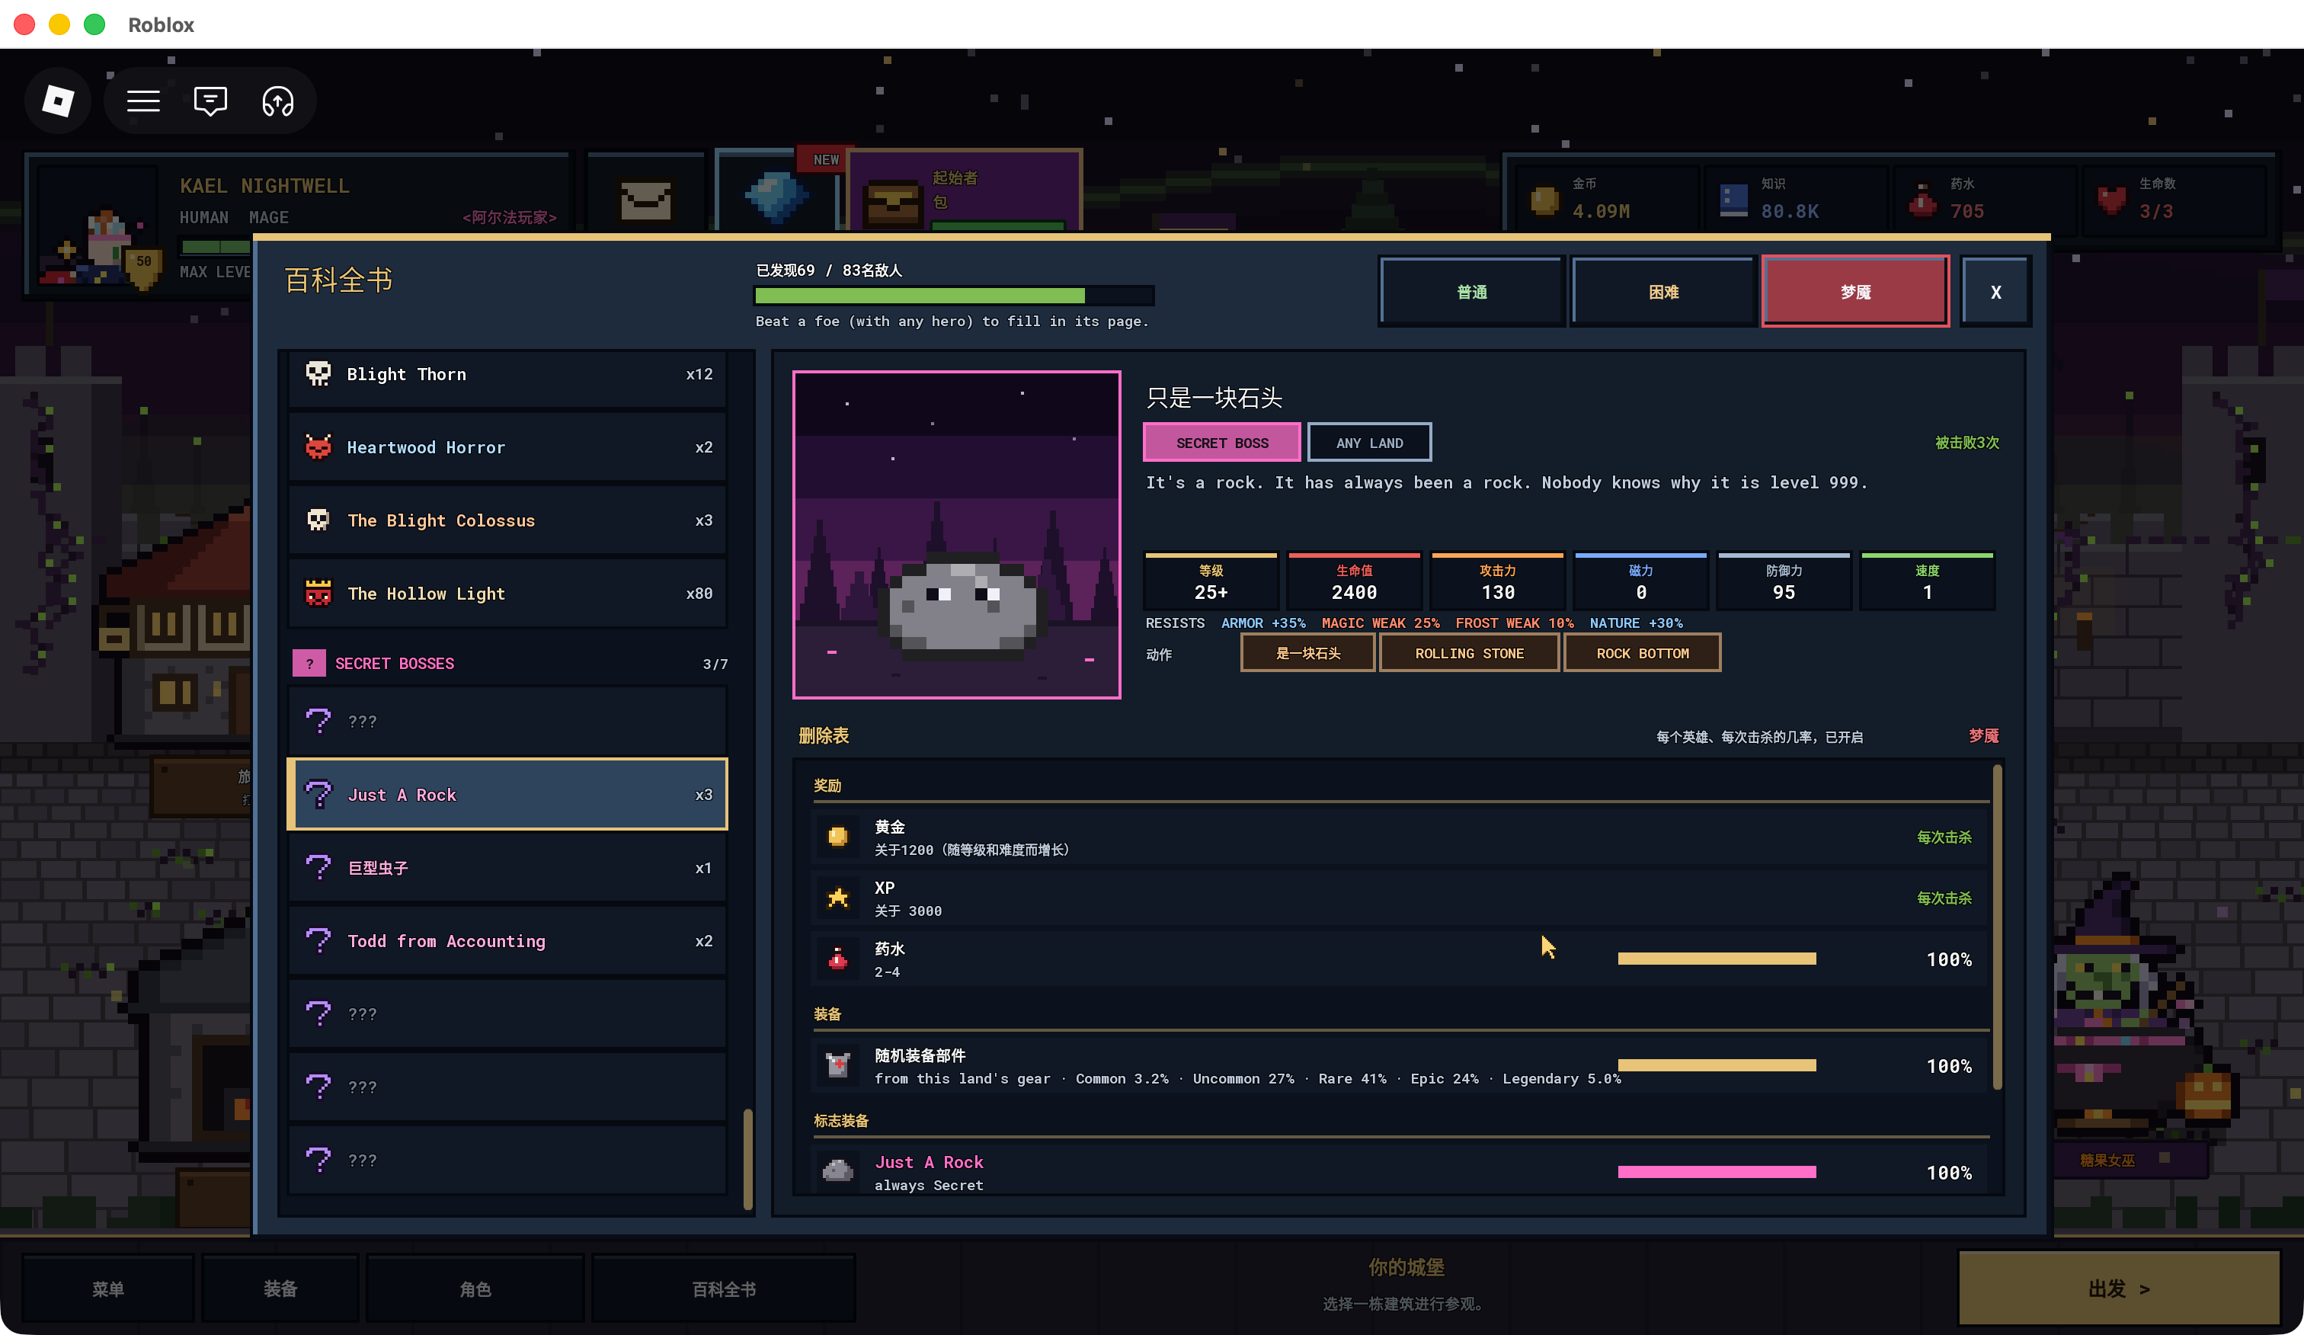Open the 菜单 bottom menu button

108,1289
